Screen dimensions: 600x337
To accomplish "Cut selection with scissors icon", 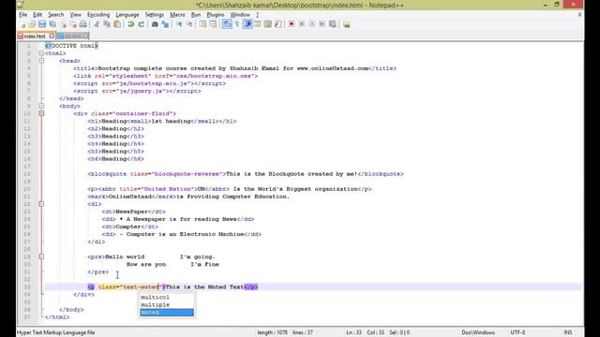I will tap(97, 24).
